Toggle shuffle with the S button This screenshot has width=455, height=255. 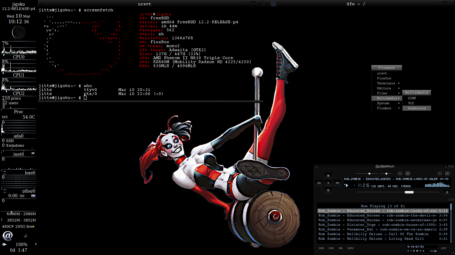pos(440,173)
